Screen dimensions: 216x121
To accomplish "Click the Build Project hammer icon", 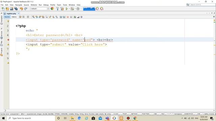I will tap(58, 9).
